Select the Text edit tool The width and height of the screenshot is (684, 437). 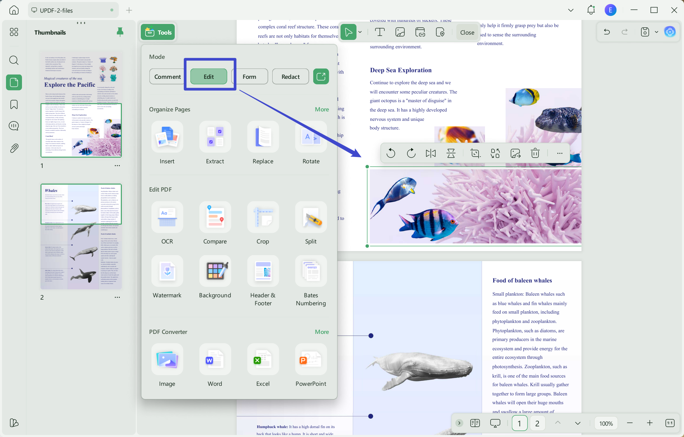pyautogui.click(x=380, y=32)
